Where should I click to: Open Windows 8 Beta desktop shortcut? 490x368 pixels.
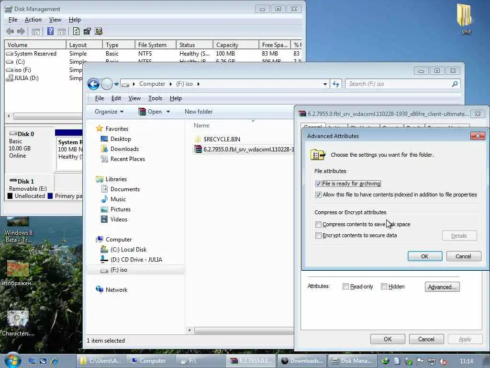[x=18, y=230]
